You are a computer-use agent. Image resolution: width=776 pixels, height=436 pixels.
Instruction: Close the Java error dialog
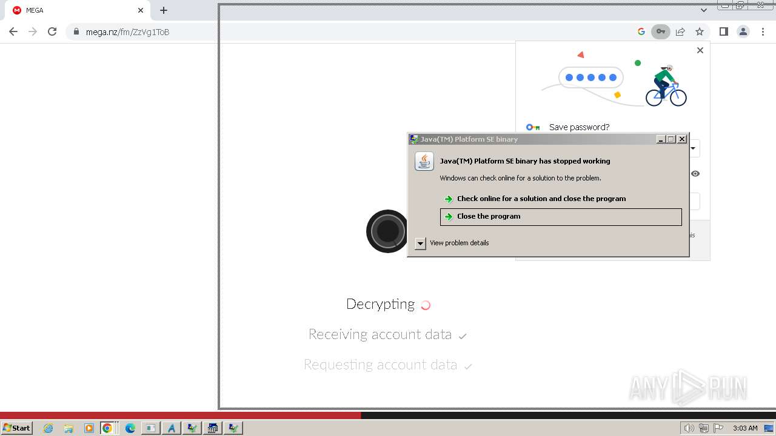(x=682, y=139)
